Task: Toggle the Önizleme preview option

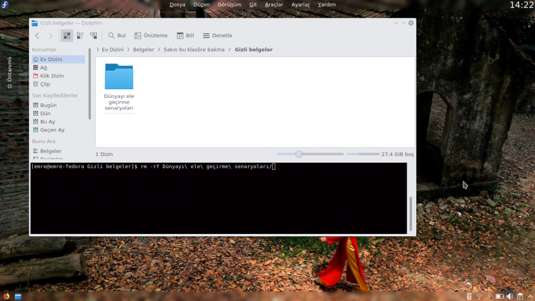Action: tap(151, 36)
